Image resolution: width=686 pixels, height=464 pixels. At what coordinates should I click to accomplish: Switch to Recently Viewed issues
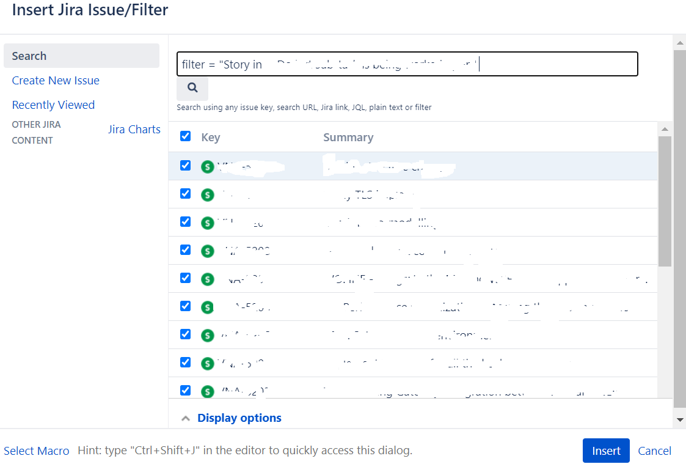point(53,105)
